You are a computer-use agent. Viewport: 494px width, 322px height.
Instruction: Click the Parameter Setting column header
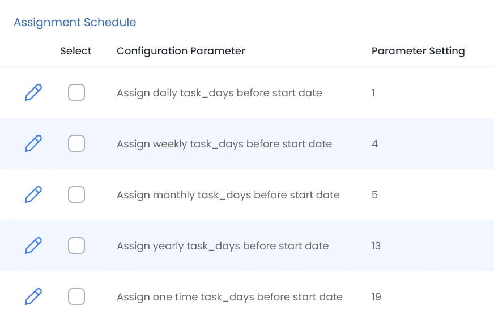(418, 51)
